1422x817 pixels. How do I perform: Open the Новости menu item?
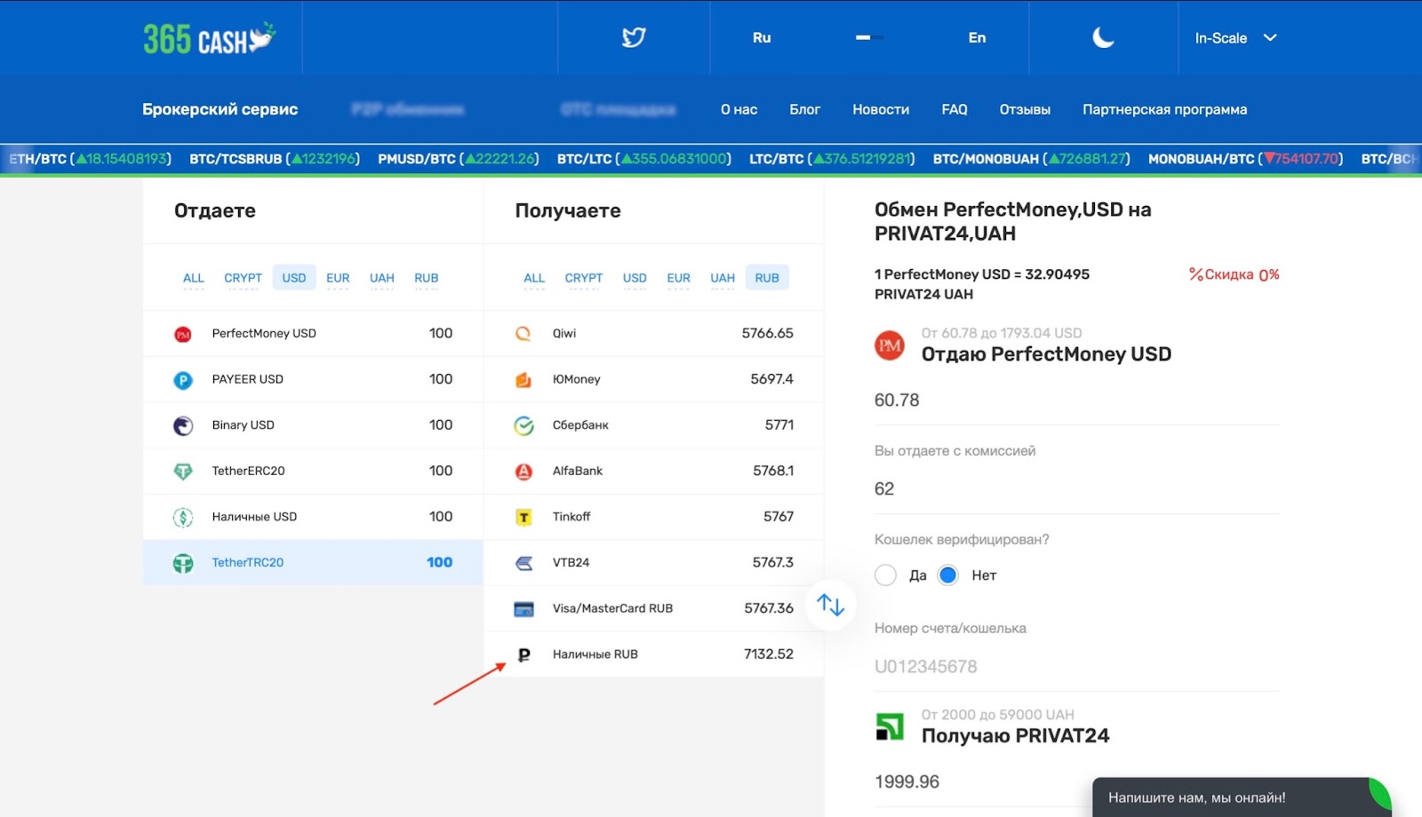(x=880, y=108)
